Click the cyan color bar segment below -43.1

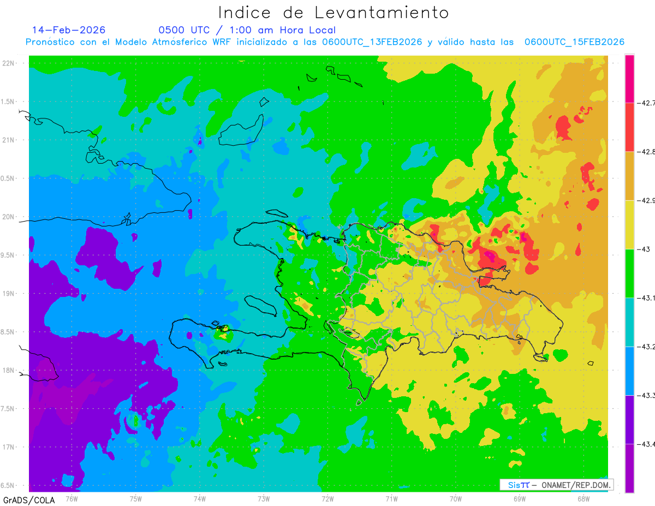pyautogui.click(x=629, y=322)
